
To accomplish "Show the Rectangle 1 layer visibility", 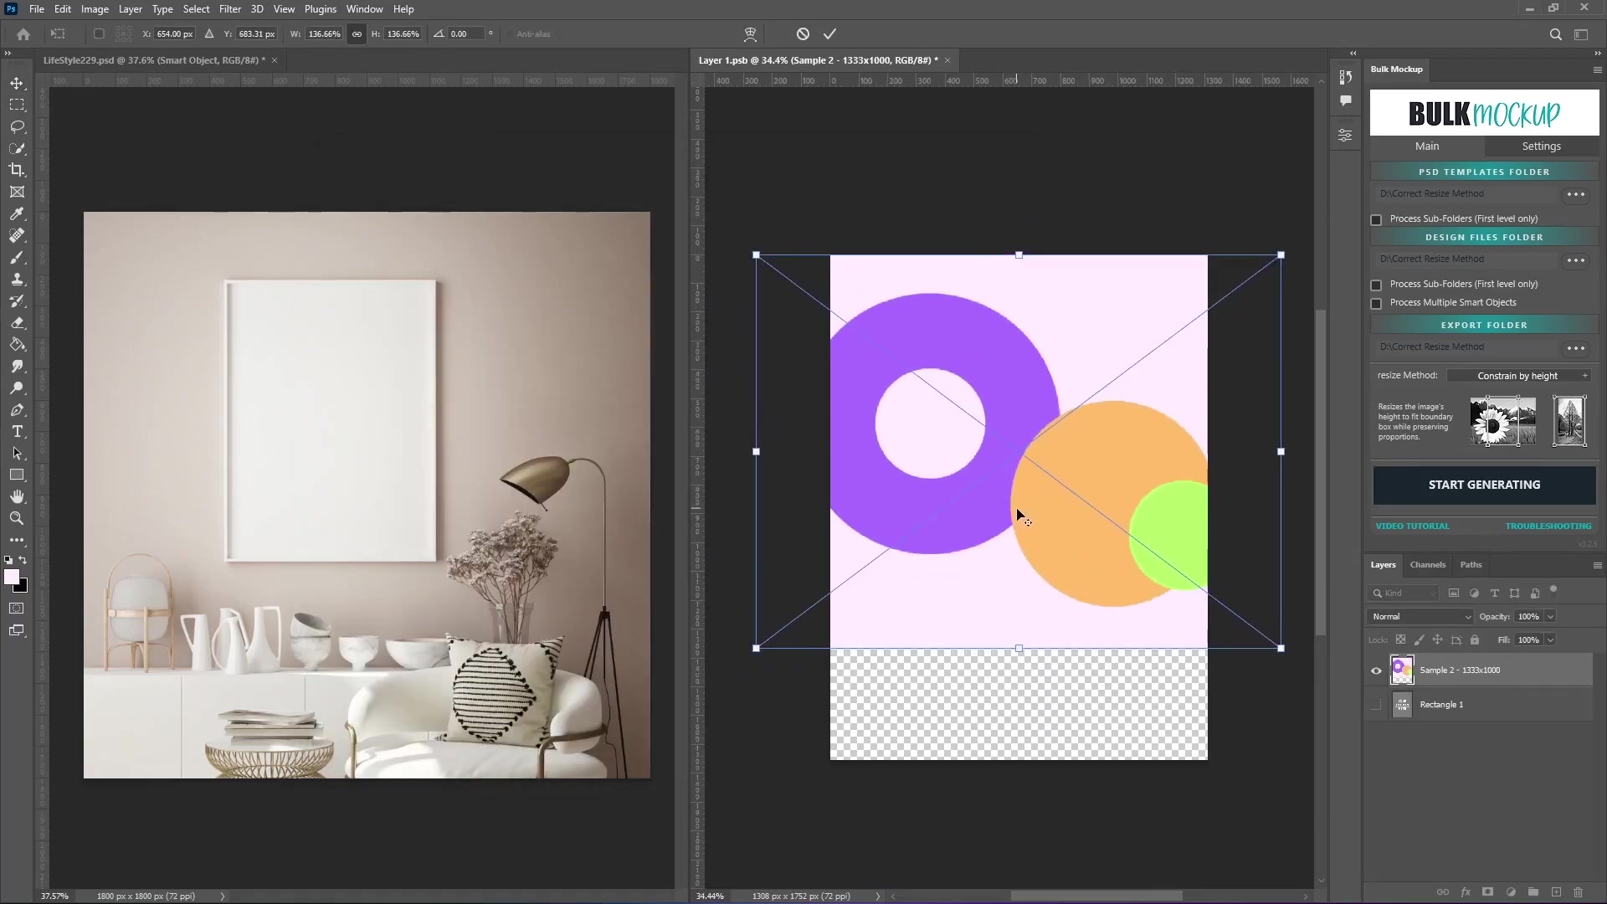I will (1375, 704).
